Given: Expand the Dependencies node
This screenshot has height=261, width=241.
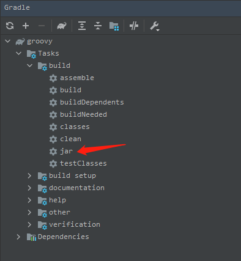Looking at the screenshot, I should [x=18, y=237].
